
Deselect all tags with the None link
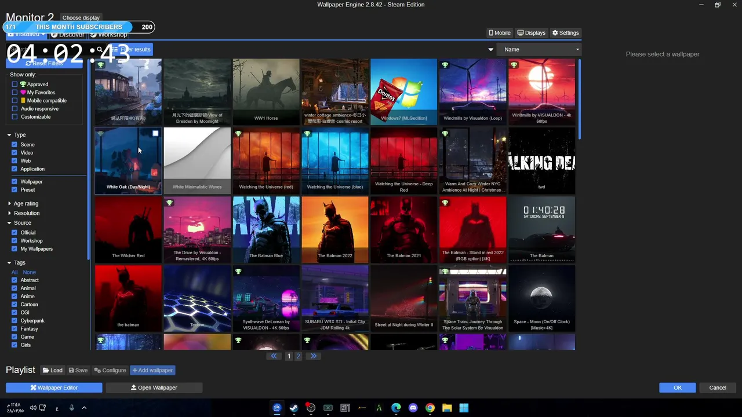click(x=30, y=272)
